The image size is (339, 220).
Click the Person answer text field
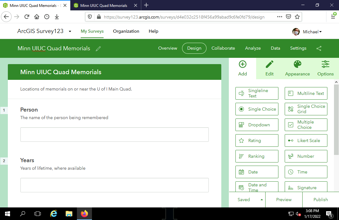(x=114, y=135)
